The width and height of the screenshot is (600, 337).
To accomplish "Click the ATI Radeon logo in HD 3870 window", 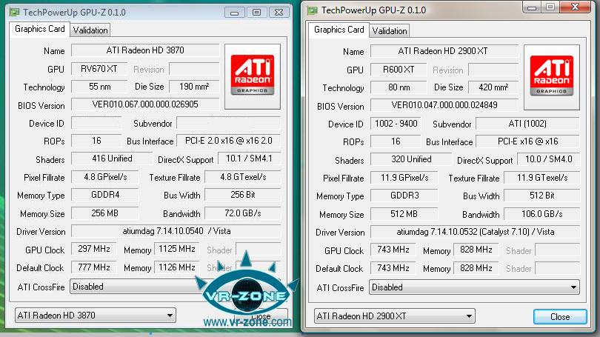I will pos(252,76).
